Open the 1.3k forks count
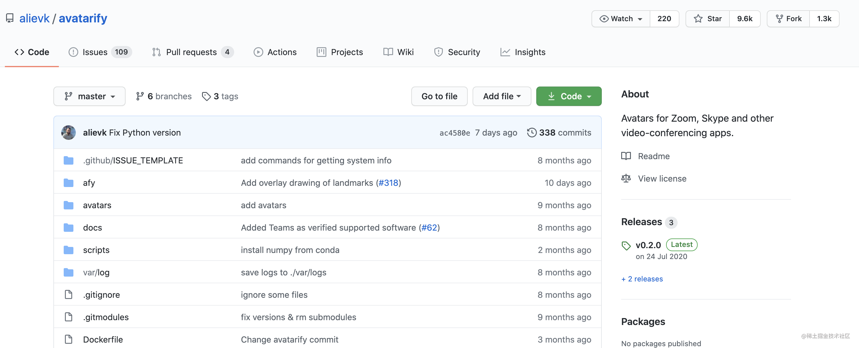859x348 pixels. tap(824, 19)
